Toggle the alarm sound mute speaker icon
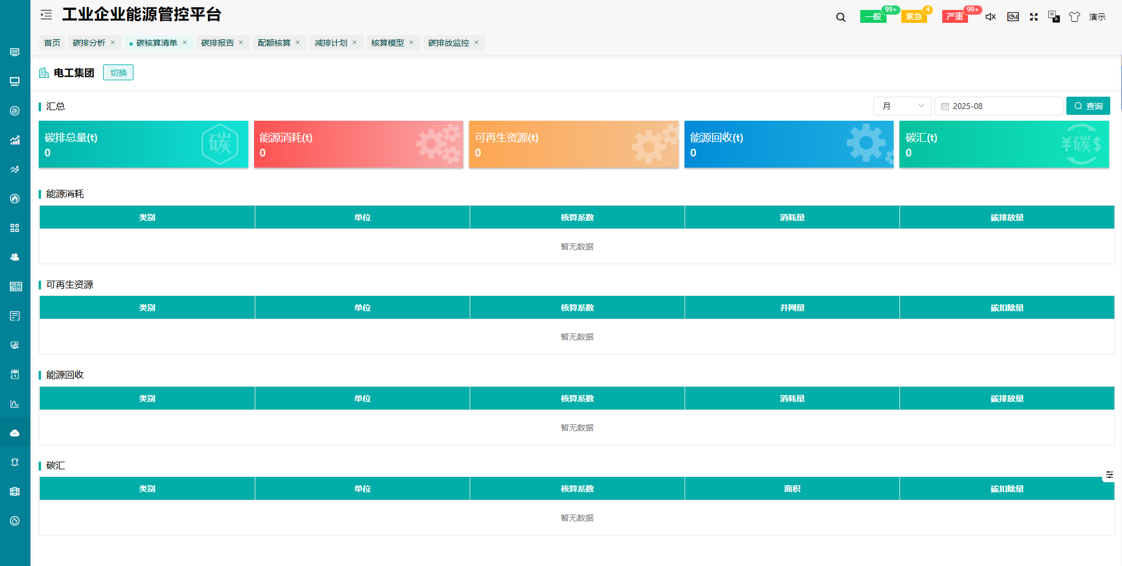1122x566 pixels. pos(990,17)
